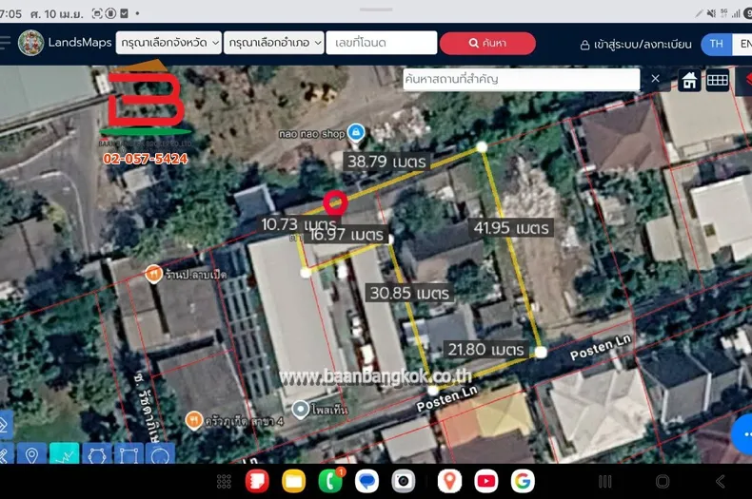752x499 pixels.
Task: Select the location pin marker tool
Action: point(31,456)
